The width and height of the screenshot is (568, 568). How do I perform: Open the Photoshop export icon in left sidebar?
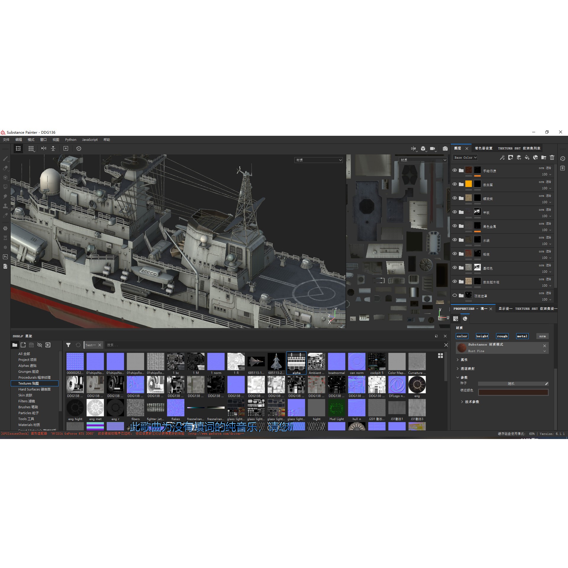tap(5, 257)
